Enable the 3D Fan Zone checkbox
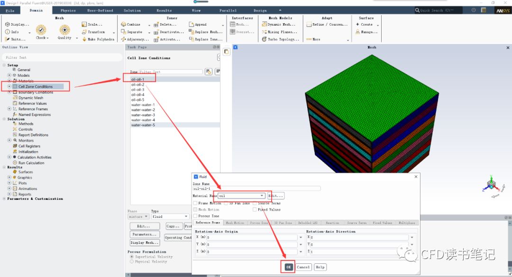Viewport: 512px width, 277px height. [226, 203]
